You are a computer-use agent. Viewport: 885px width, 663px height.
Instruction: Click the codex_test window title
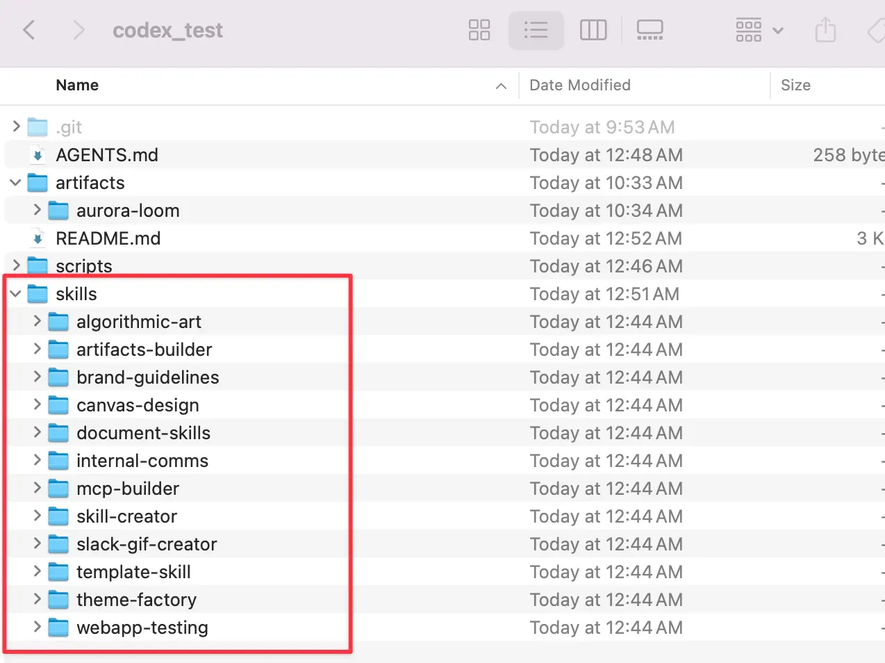click(x=167, y=31)
